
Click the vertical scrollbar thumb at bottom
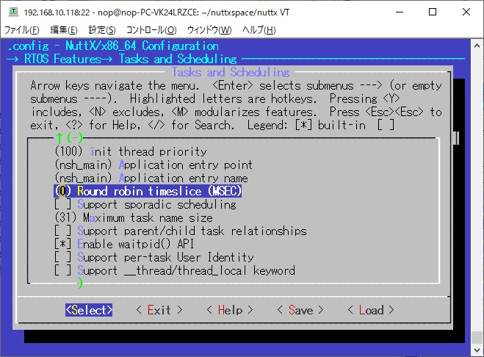(477, 337)
